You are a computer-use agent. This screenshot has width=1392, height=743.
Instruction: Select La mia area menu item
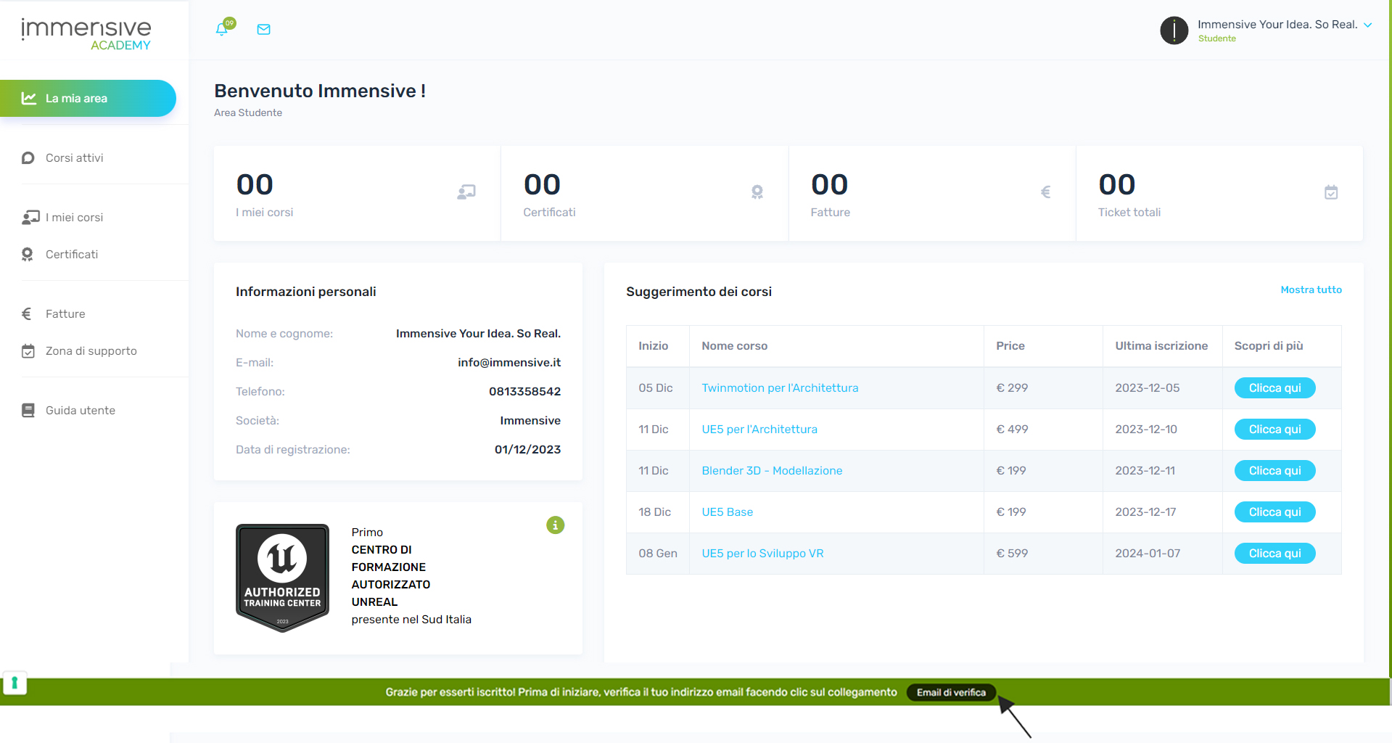[x=87, y=99]
